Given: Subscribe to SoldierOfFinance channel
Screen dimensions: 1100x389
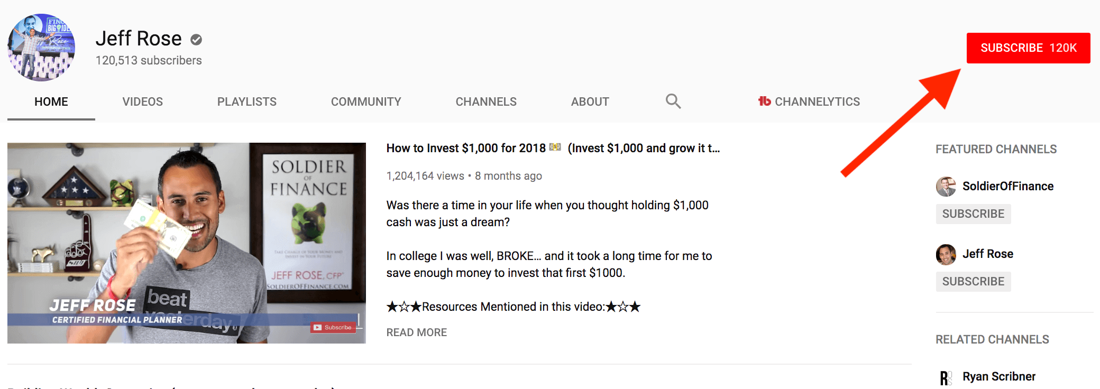Looking at the screenshot, I should coord(973,214).
